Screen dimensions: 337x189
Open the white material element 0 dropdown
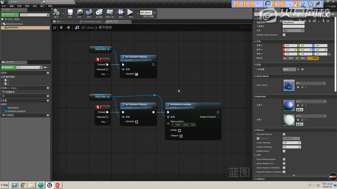pyautogui.click(x=310, y=101)
